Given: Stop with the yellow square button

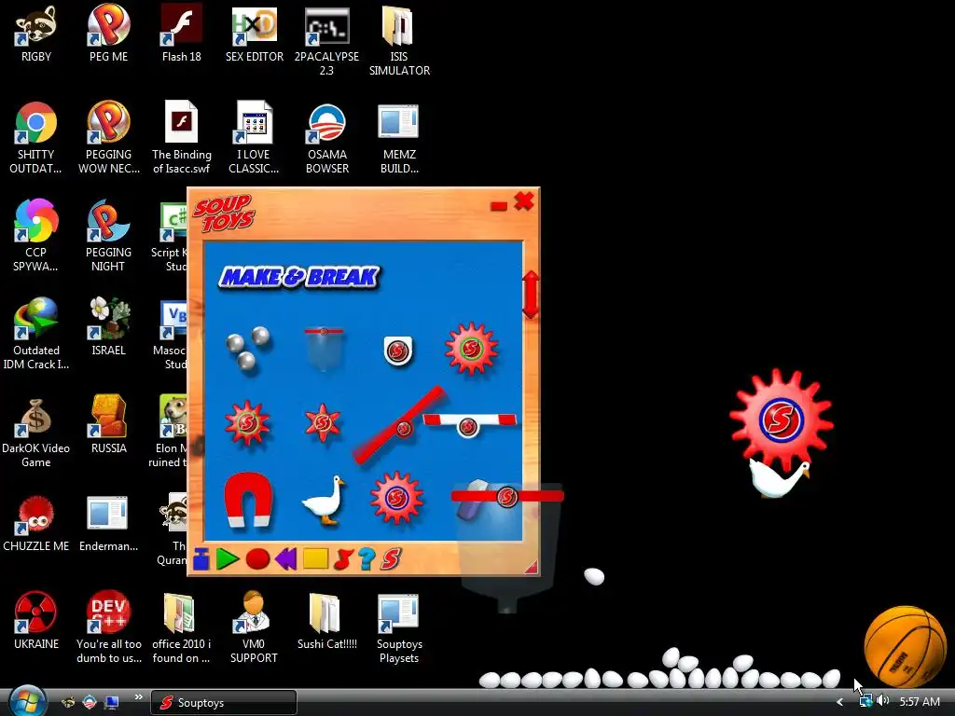Looking at the screenshot, I should 315,559.
